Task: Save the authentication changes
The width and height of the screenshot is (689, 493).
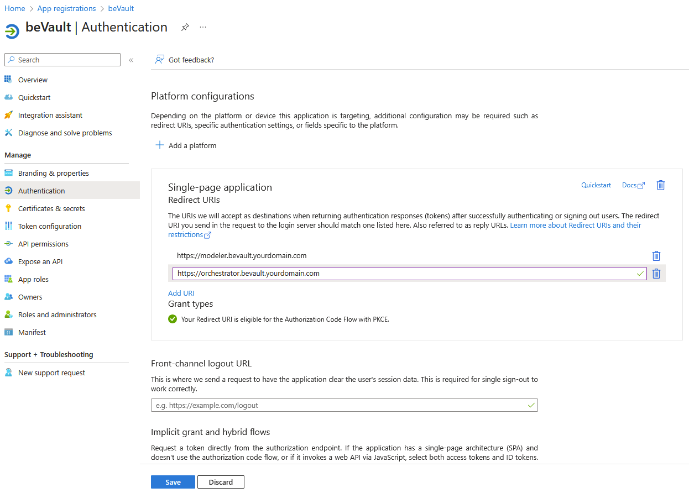Action: pyautogui.click(x=173, y=482)
